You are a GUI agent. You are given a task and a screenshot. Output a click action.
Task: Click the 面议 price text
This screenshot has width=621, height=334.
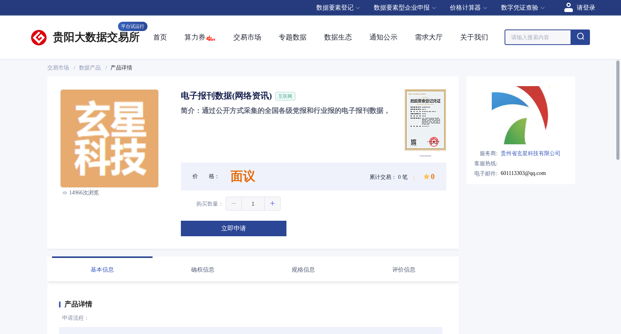click(x=243, y=177)
